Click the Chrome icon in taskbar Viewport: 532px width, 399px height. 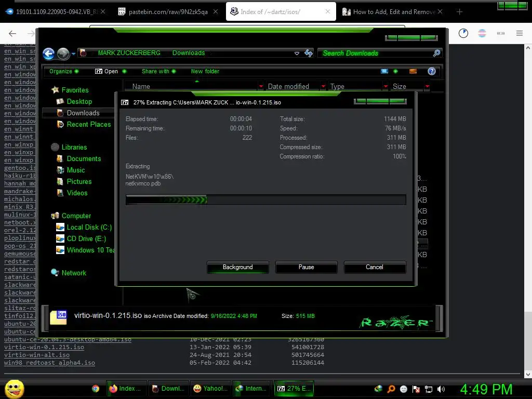96,389
